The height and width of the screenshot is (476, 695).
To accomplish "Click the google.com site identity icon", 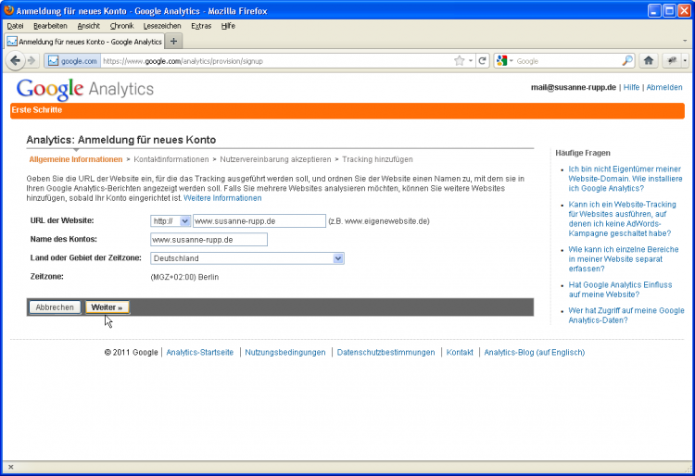I will point(72,61).
